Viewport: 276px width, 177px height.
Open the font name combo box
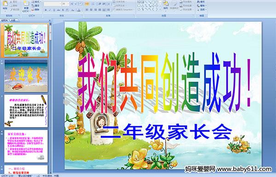point(52,4)
